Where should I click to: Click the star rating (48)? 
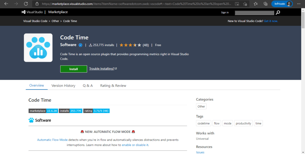pos(134,45)
